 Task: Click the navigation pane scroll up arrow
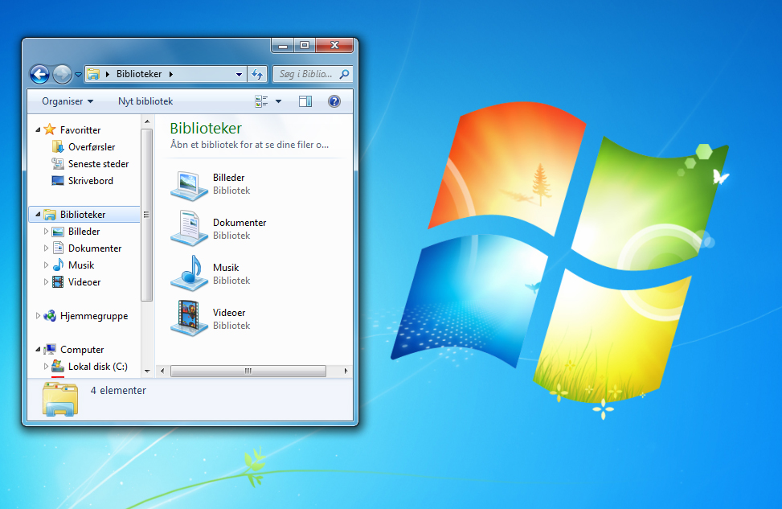pyautogui.click(x=147, y=121)
